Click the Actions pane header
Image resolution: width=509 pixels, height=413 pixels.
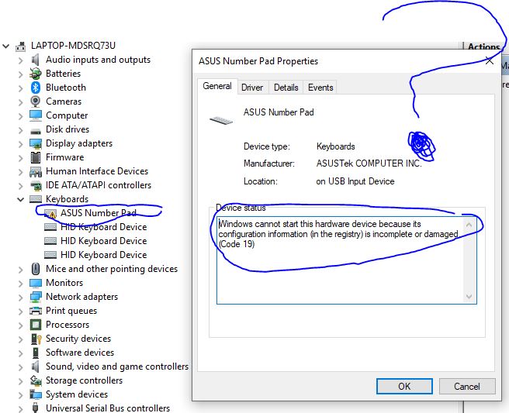pos(483,47)
